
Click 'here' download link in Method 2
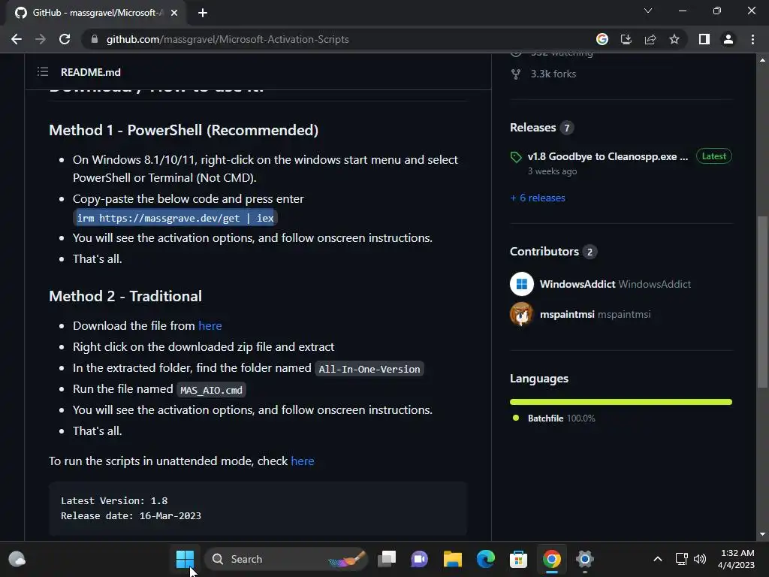pos(210,326)
